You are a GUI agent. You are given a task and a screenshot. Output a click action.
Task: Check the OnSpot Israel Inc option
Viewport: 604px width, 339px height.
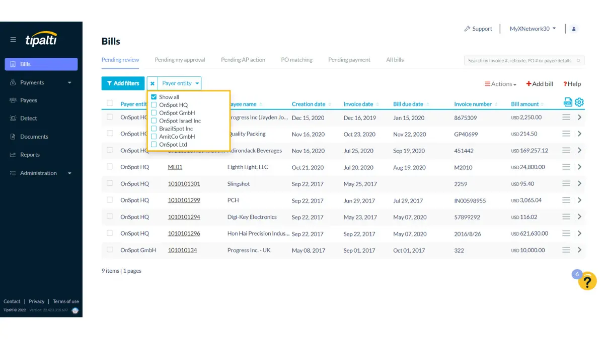pyautogui.click(x=154, y=121)
